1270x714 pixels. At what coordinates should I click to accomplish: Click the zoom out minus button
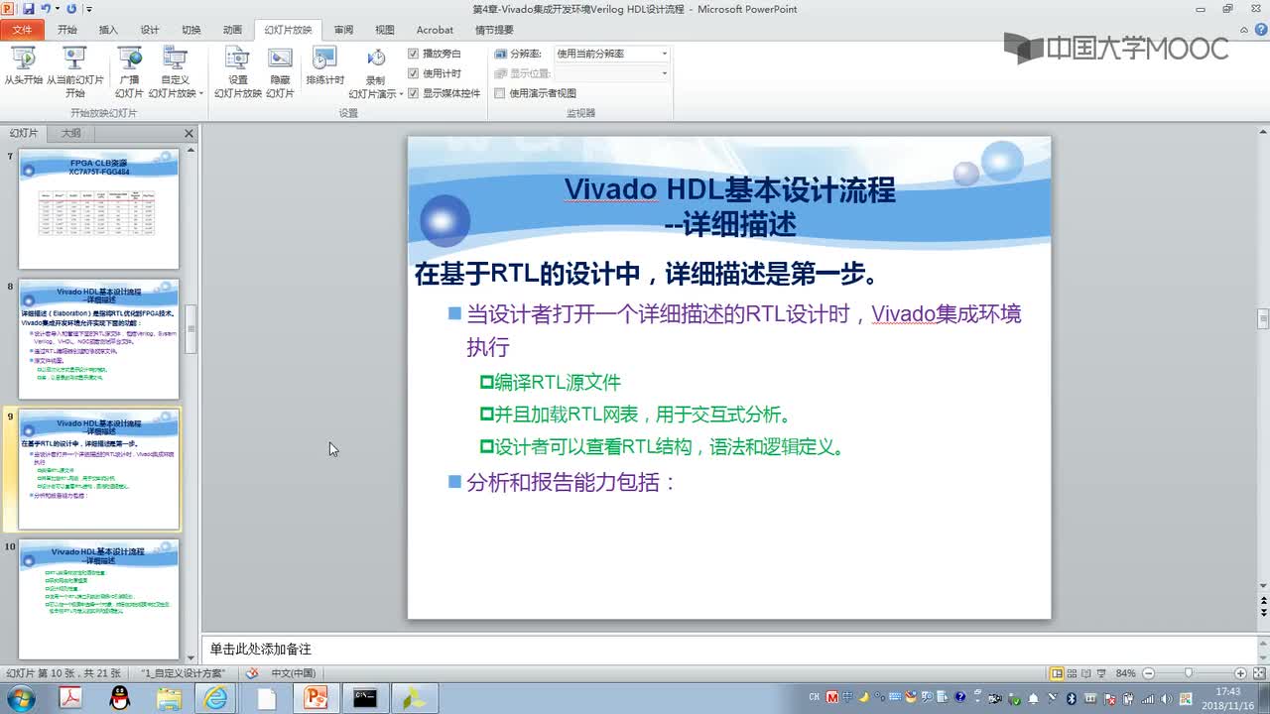1149,673
